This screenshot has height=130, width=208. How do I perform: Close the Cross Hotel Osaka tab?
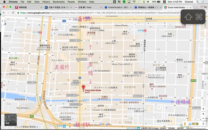click(191, 8)
